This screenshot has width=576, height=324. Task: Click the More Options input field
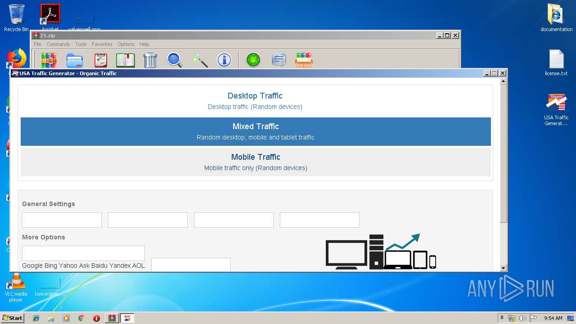[x=83, y=253]
